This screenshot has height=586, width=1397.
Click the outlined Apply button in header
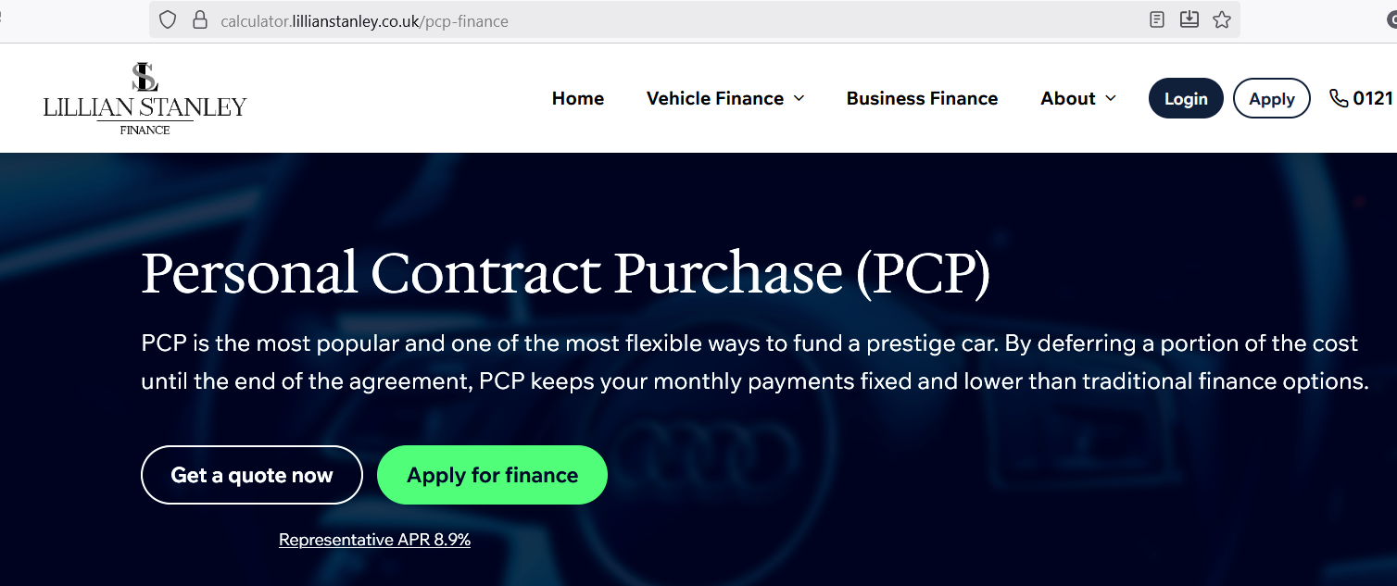(1271, 99)
